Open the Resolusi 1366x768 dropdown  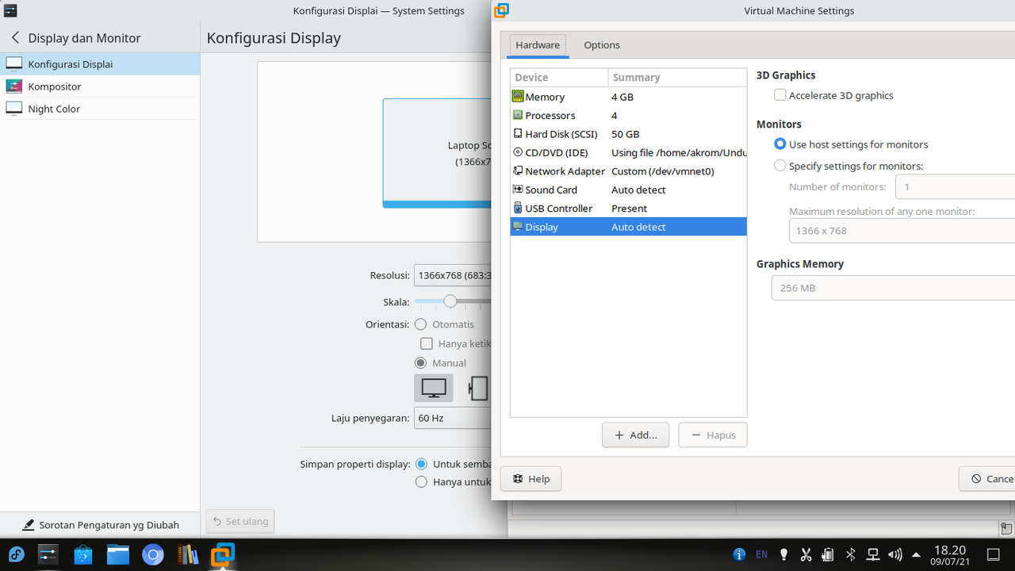453,275
